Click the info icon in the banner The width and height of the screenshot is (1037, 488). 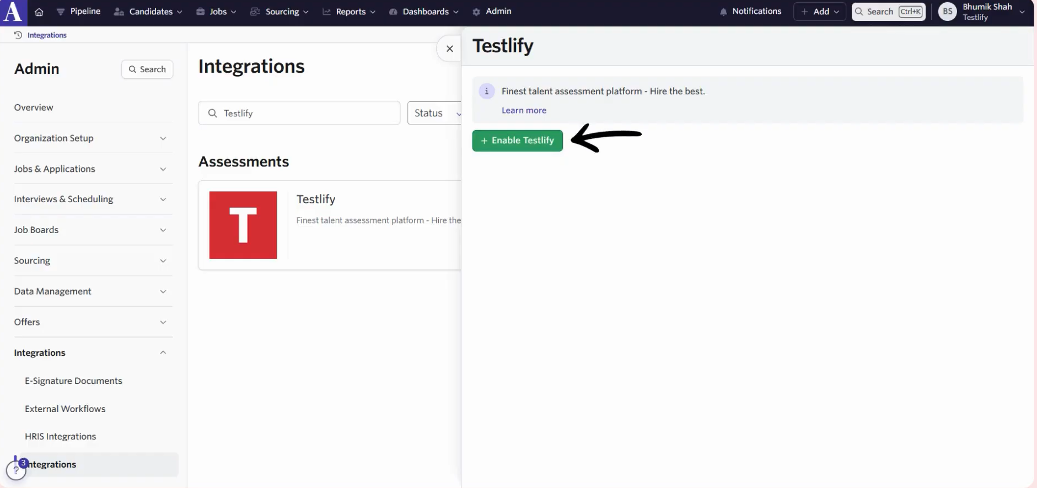[x=487, y=91]
